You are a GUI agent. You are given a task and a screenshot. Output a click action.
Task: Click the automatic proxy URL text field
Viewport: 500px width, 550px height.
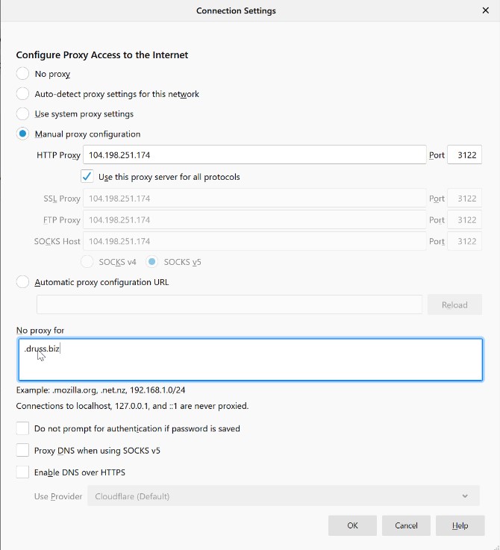click(x=229, y=304)
